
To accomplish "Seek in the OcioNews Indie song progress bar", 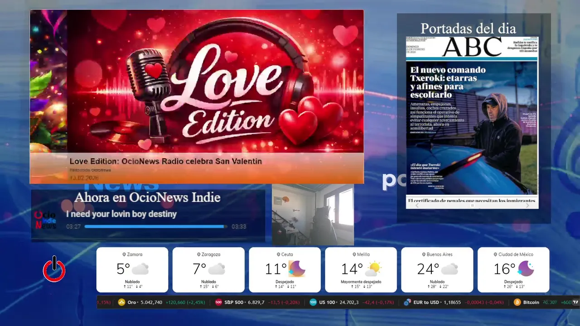I will tap(156, 226).
